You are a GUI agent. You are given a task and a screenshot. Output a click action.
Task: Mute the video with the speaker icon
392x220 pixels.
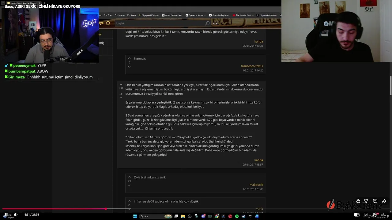(16, 215)
